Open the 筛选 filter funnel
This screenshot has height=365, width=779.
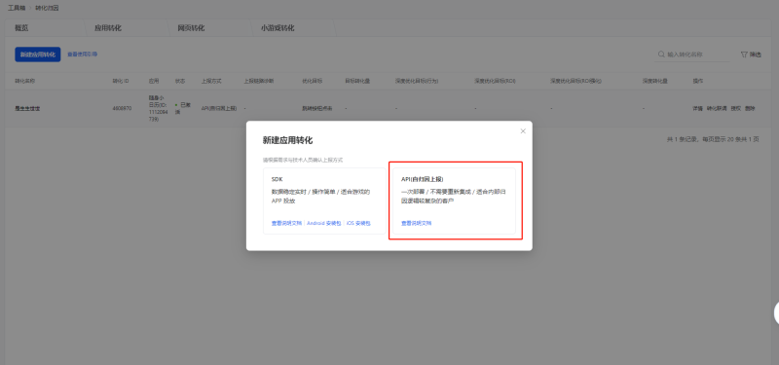(751, 55)
